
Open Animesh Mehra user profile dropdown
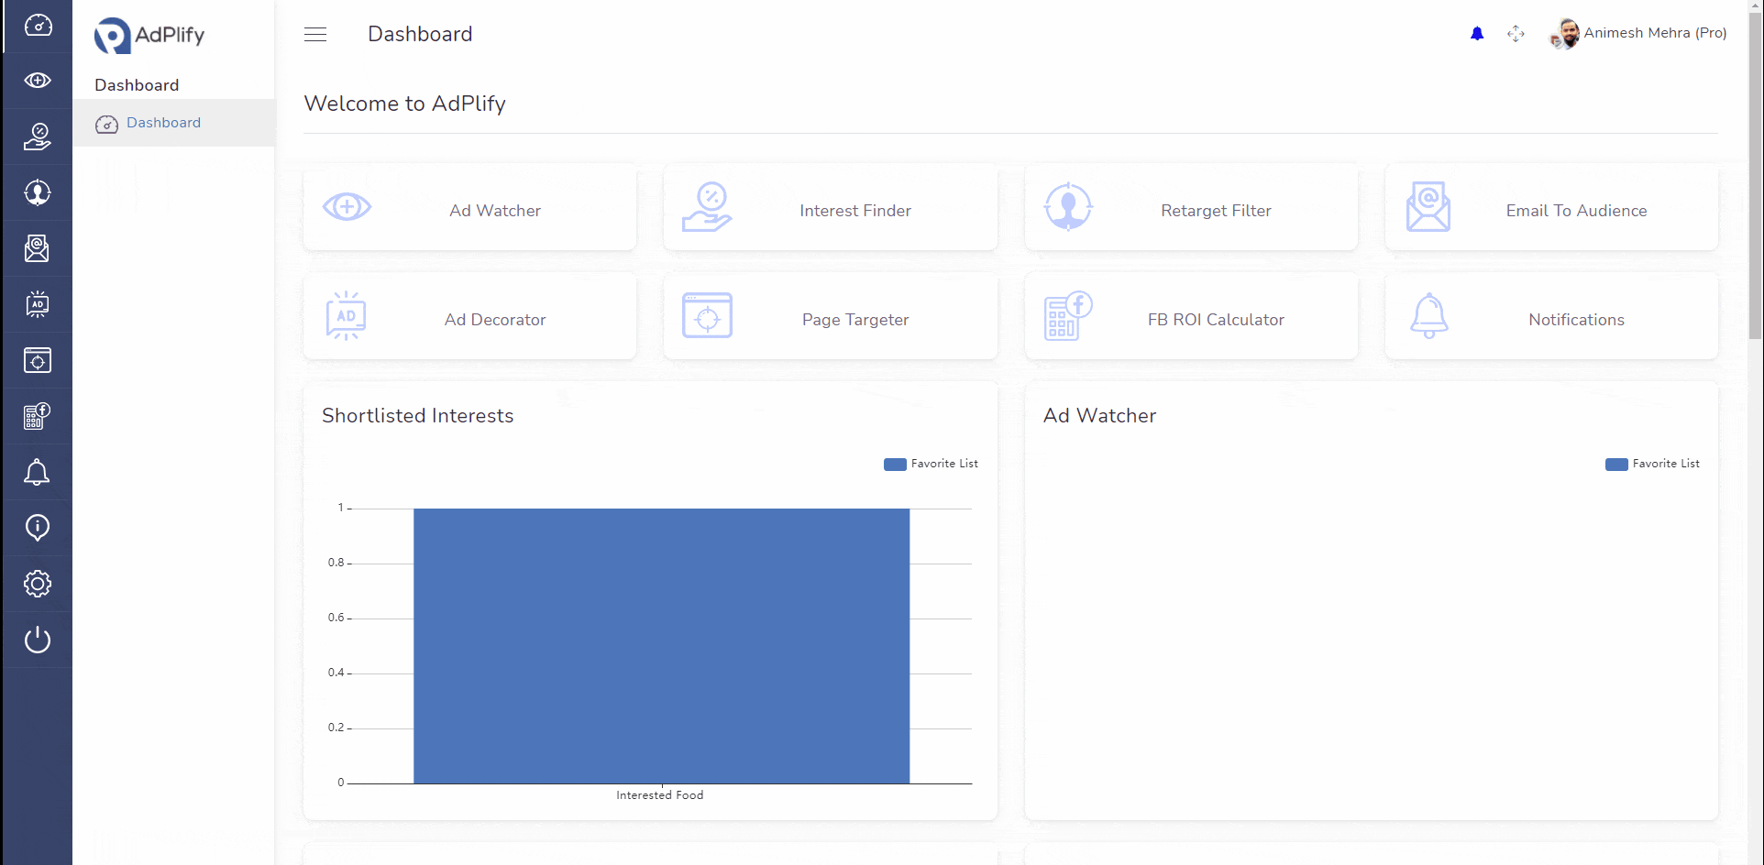coord(1637,34)
